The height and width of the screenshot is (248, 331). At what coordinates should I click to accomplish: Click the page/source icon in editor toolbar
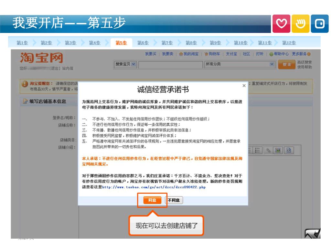289,150
